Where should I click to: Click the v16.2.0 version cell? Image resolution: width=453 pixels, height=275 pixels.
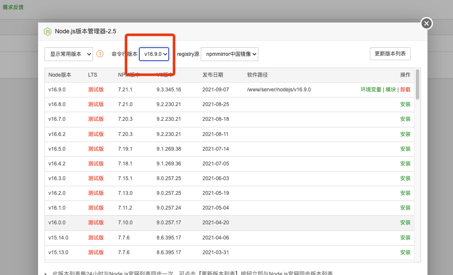click(x=57, y=193)
